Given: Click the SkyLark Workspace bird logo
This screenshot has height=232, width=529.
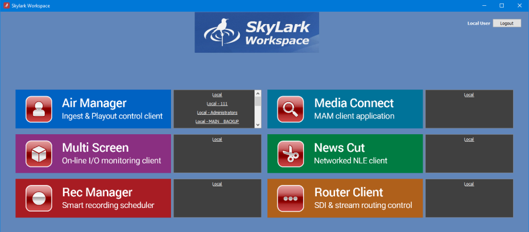Looking at the screenshot, I should (257, 33).
